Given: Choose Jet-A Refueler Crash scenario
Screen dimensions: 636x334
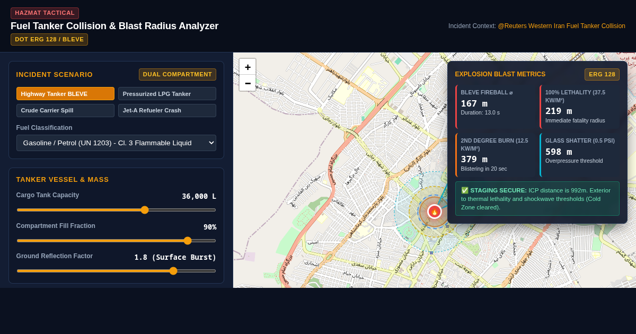Looking at the screenshot, I should coord(167,110).
